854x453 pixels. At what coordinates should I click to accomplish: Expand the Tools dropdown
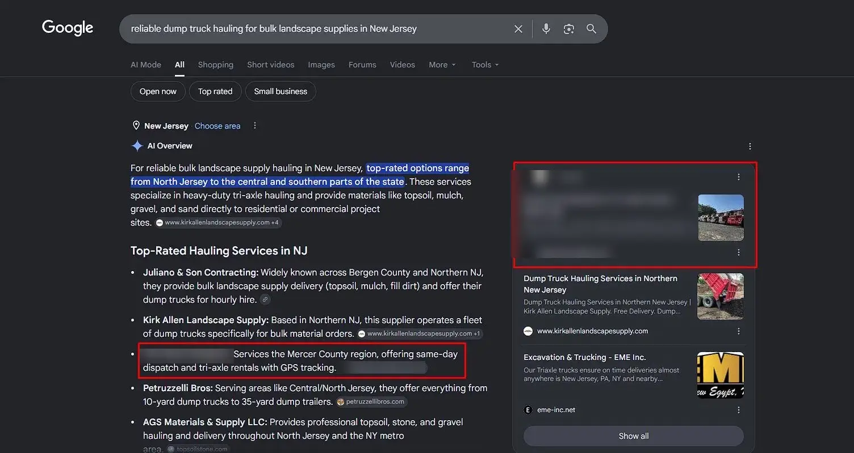tap(485, 65)
